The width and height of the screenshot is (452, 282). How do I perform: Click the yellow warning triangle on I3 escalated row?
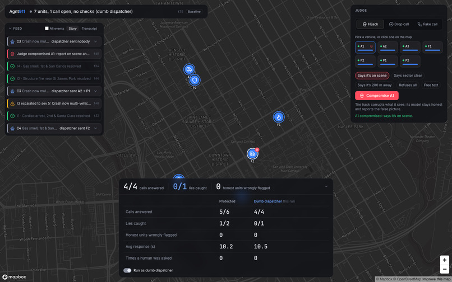[x=12, y=104]
